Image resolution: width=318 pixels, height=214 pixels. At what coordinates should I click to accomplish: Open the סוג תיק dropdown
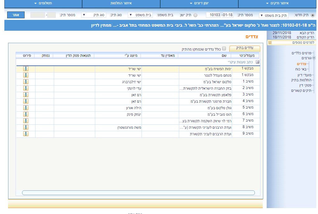tap(93, 15)
